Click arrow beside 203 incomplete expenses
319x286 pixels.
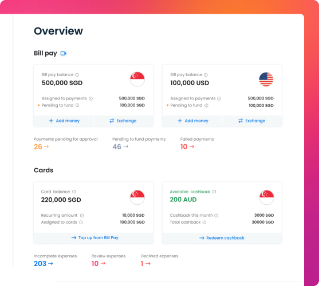coord(50,264)
